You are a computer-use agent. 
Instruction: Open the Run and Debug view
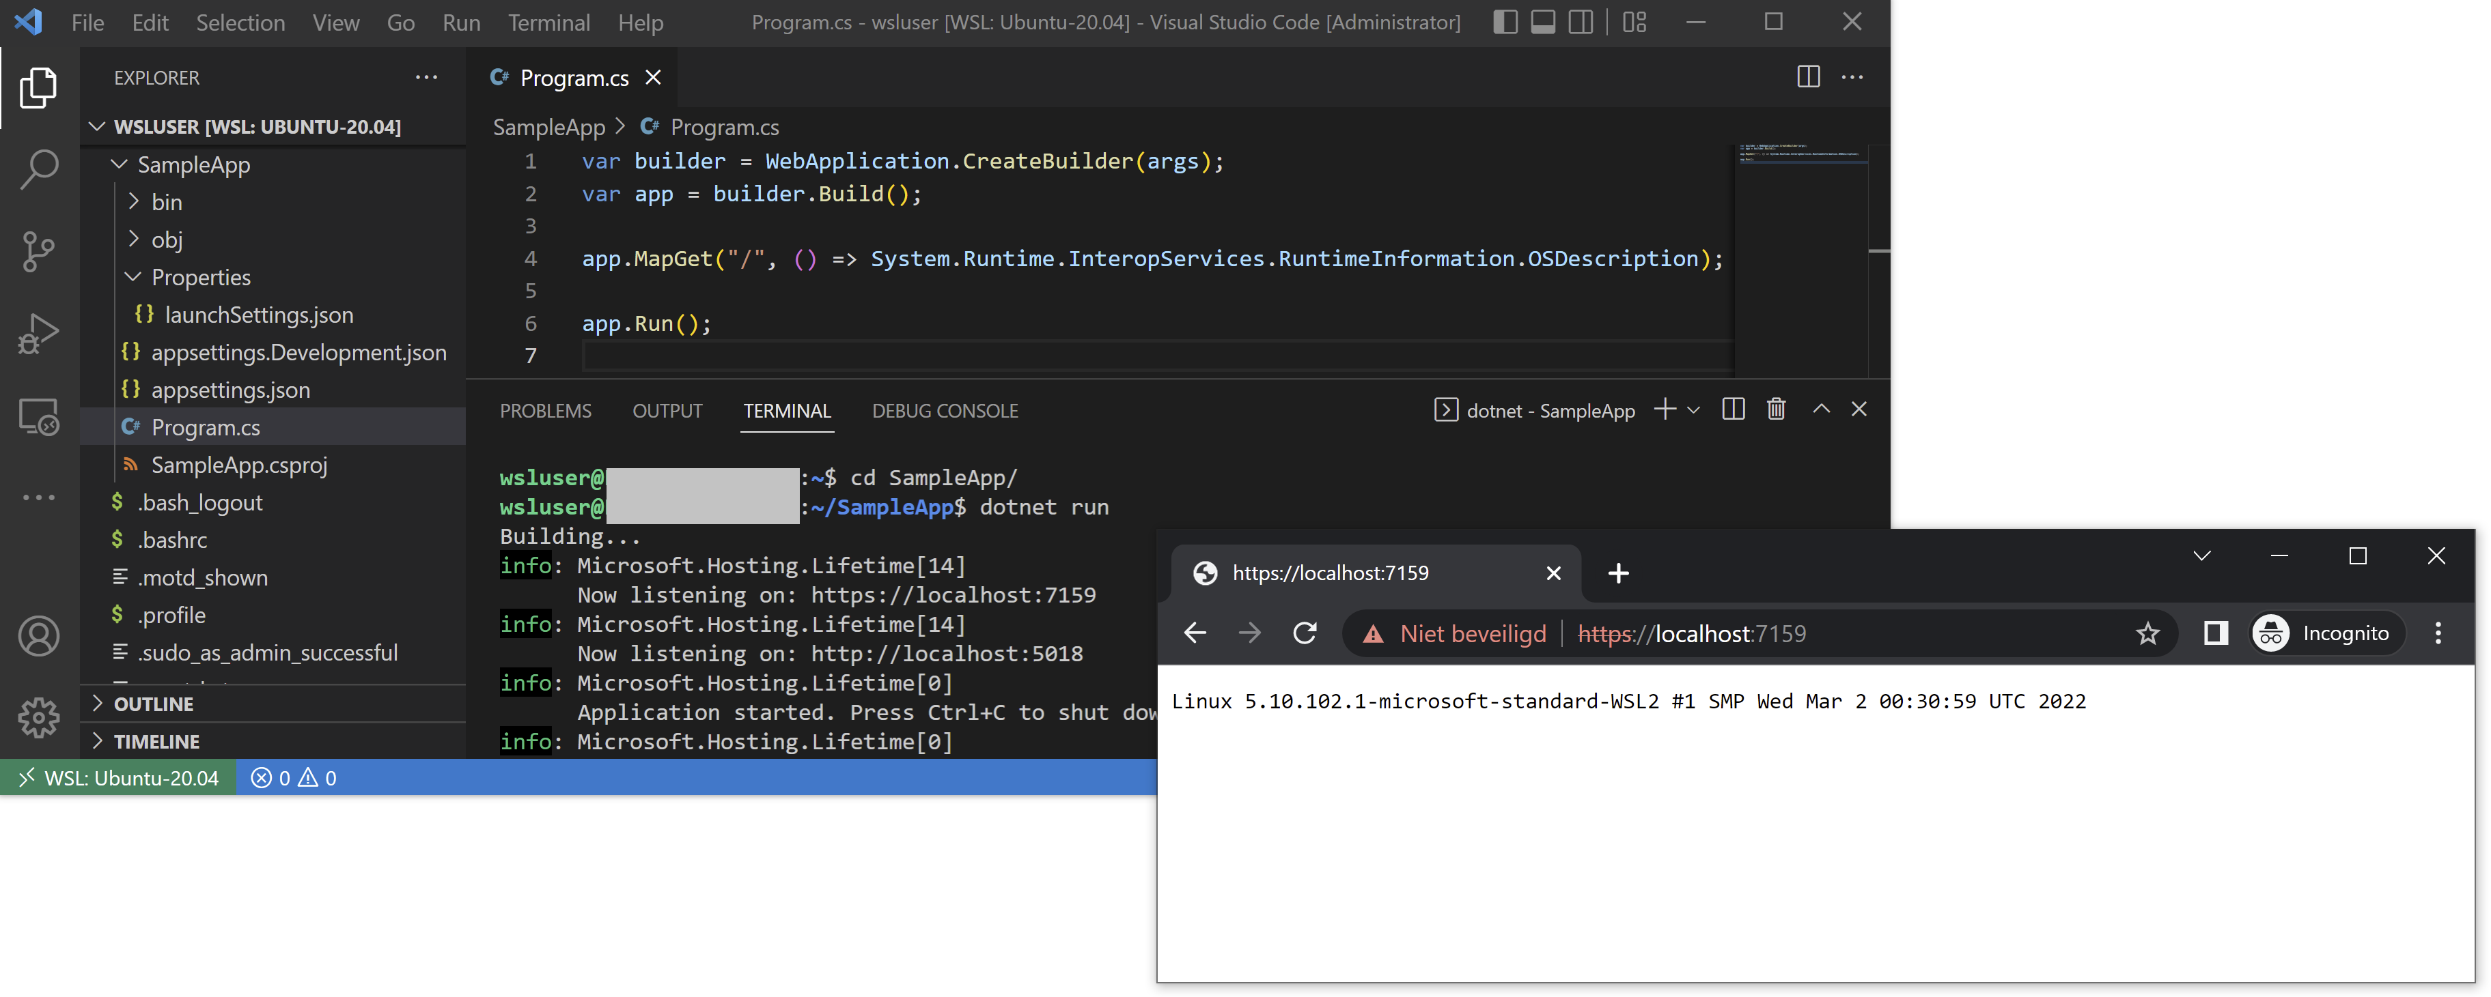38,332
